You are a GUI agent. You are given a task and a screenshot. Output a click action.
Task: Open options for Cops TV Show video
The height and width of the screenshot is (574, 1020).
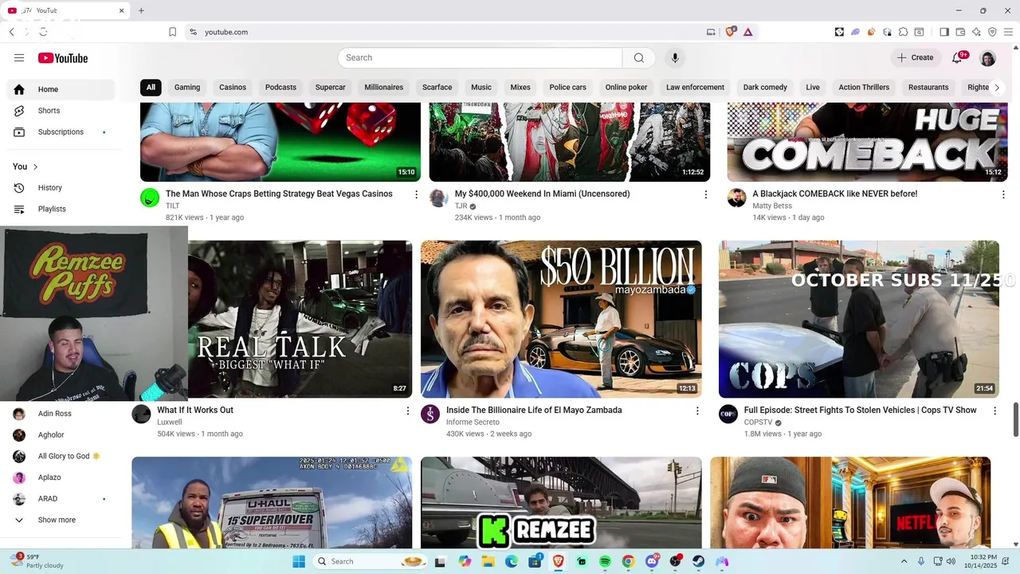(x=994, y=411)
